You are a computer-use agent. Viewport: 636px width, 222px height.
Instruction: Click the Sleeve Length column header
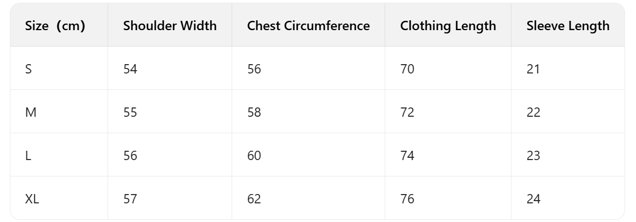(x=568, y=26)
